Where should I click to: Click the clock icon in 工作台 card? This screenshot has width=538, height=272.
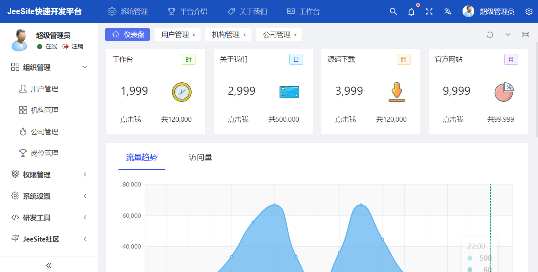coord(182,92)
